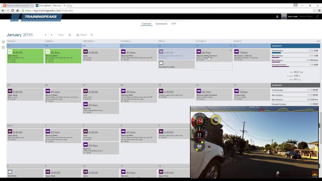The width and height of the screenshot is (322, 181).
Task: Open Feb 5 Weights upper body card
Action: pyautogui.click(x=174, y=134)
